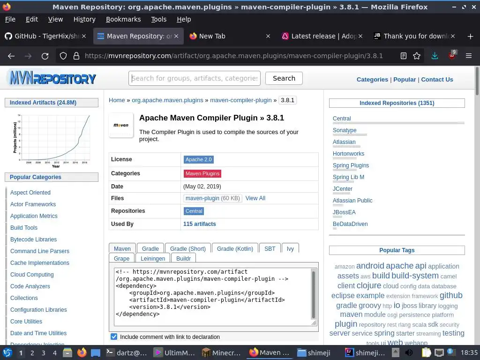
Task: Select the Leiningen dependency tab
Action: (x=153, y=258)
